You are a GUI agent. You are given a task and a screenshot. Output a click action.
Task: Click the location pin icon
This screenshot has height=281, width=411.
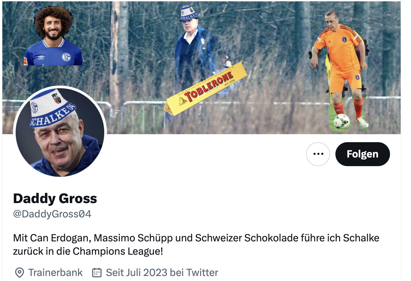coord(20,273)
